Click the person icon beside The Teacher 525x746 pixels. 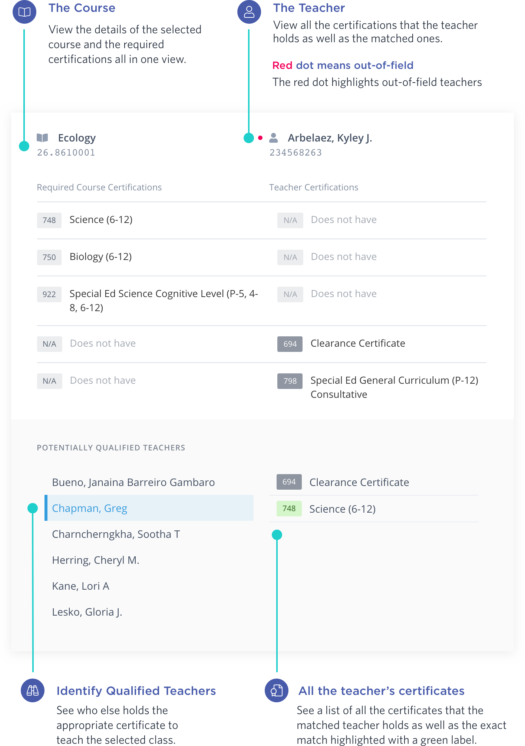point(249,12)
